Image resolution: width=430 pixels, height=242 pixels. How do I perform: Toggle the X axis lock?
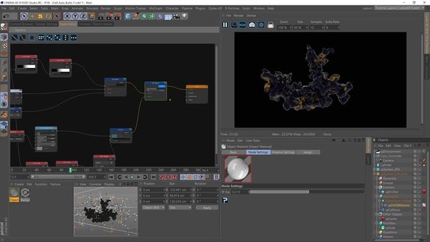tap(67, 16)
